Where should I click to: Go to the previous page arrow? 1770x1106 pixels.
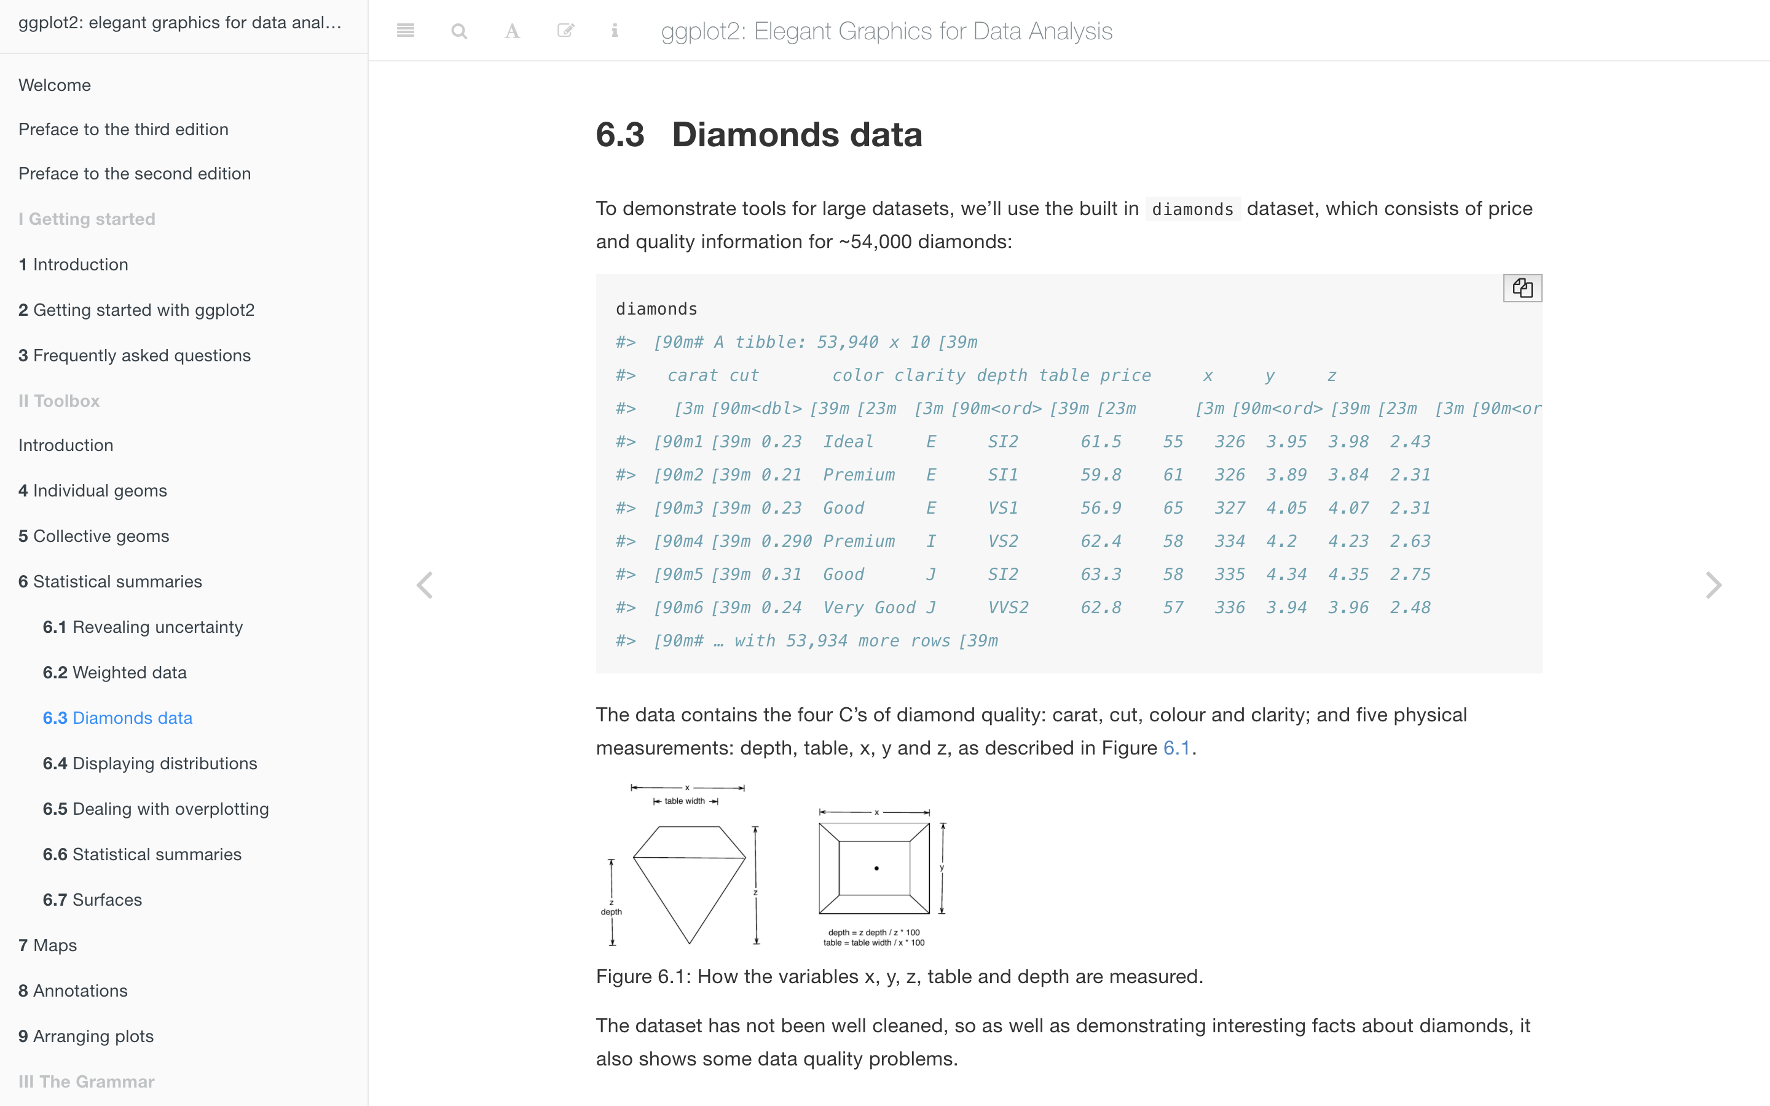425,584
